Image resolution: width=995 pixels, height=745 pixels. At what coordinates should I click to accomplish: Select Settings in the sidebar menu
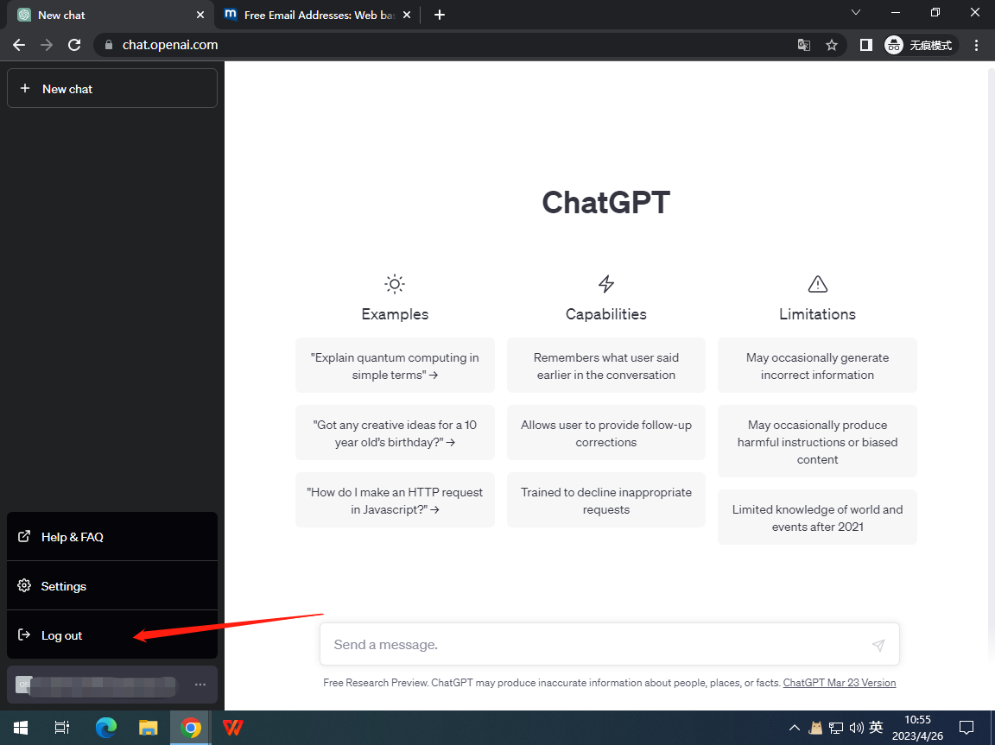(64, 586)
